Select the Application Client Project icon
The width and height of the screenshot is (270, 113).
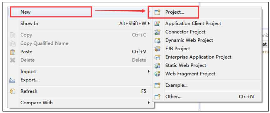click(157, 24)
